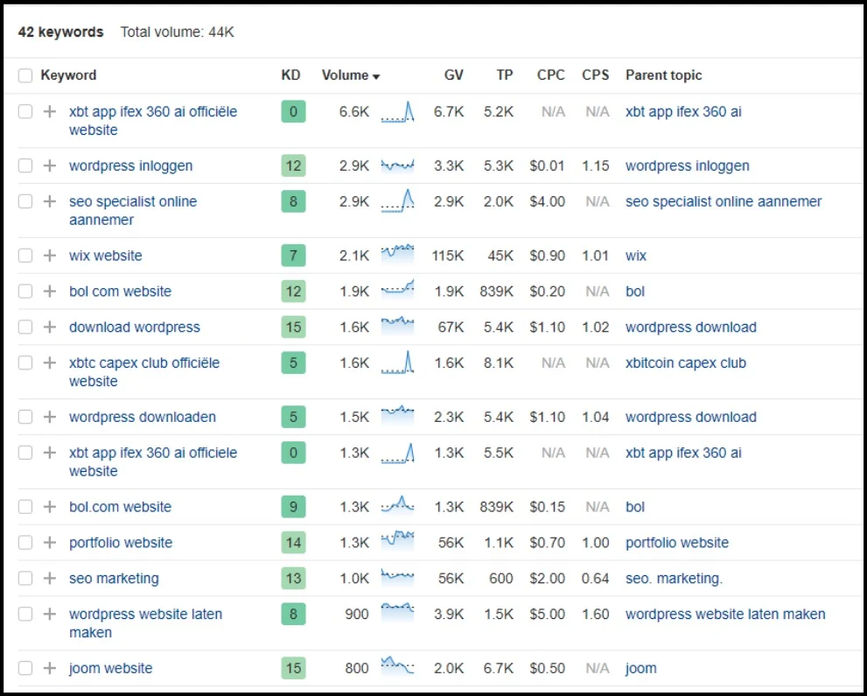Viewport: 867px width, 696px height.
Task: Click KD badge 13 for seo marketing
Action: (x=293, y=578)
